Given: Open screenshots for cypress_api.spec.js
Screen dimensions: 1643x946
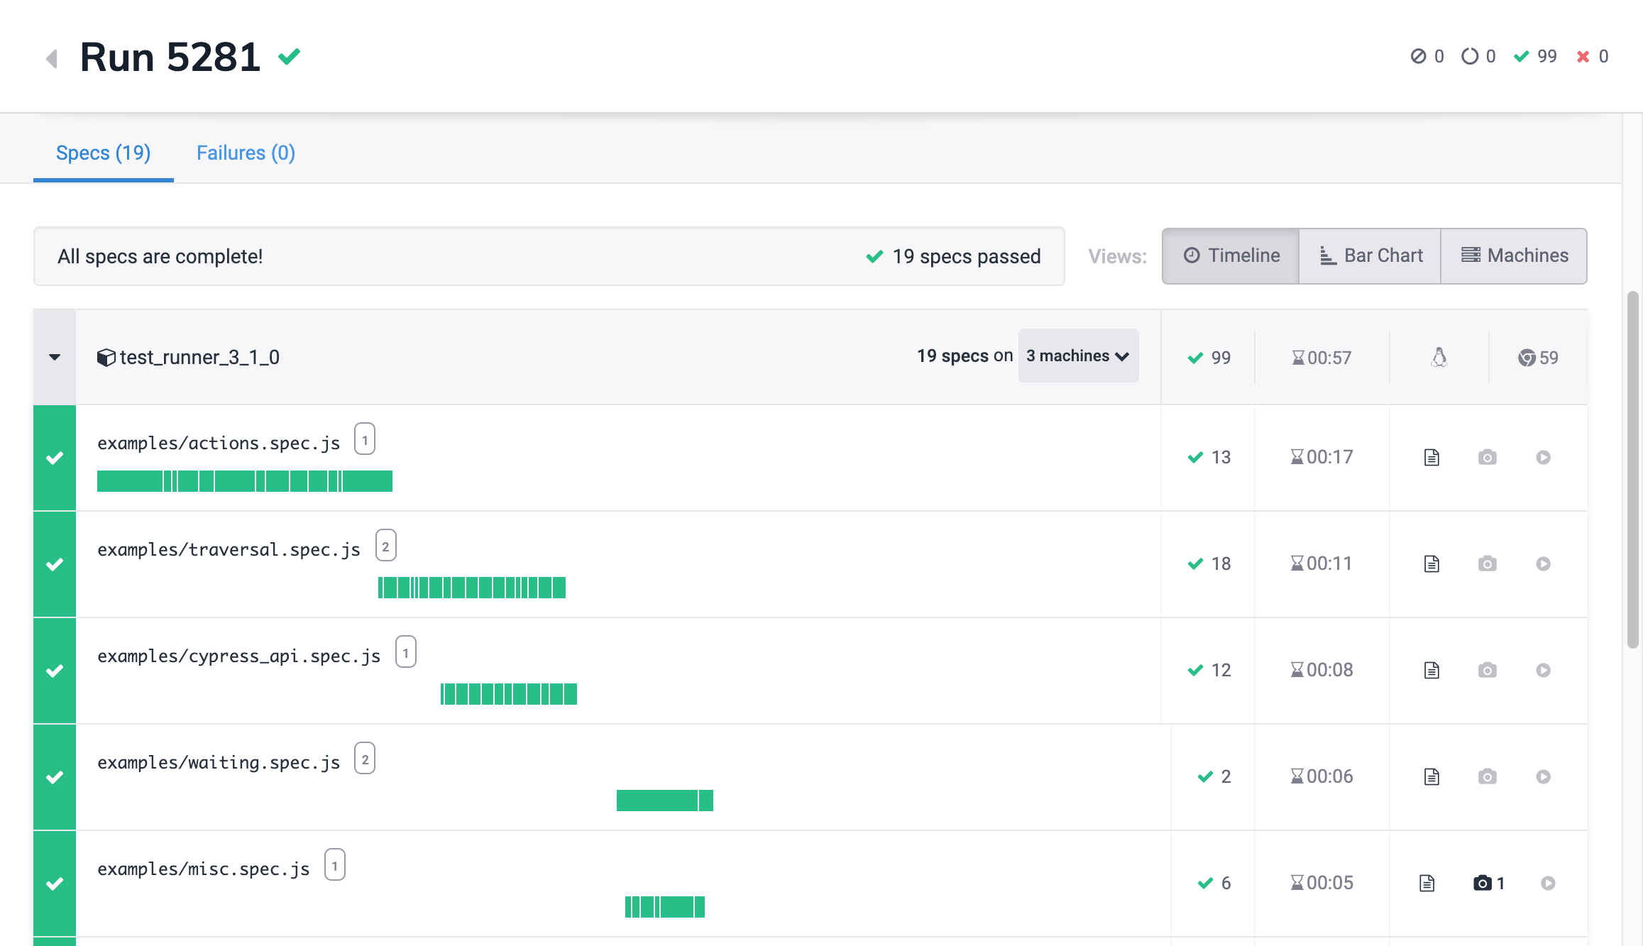Looking at the screenshot, I should (x=1488, y=670).
